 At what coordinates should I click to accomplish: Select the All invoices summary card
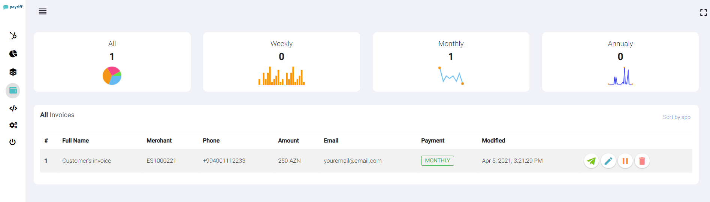click(x=112, y=62)
